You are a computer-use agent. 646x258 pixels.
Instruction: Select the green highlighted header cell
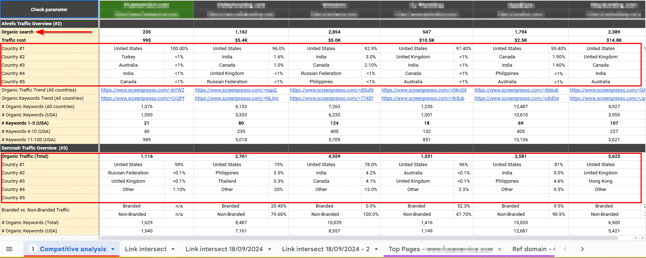[x=147, y=10]
